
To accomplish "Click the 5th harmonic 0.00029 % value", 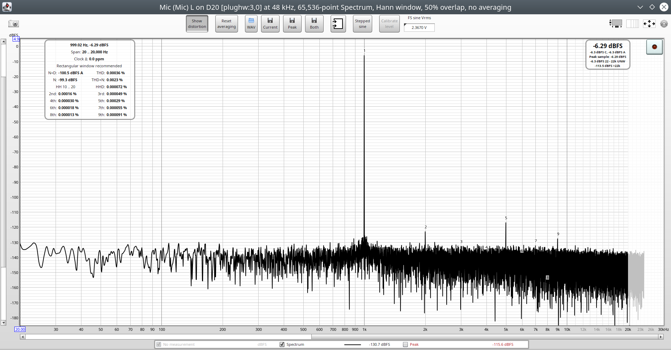I will point(116,101).
